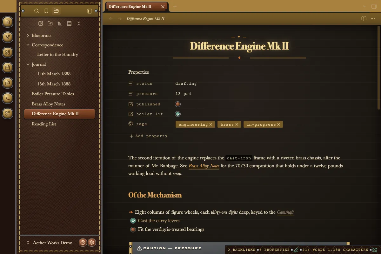Open the tab list dropdown chevron
The width and height of the screenshot is (381, 254).
[x=364, y=6]
